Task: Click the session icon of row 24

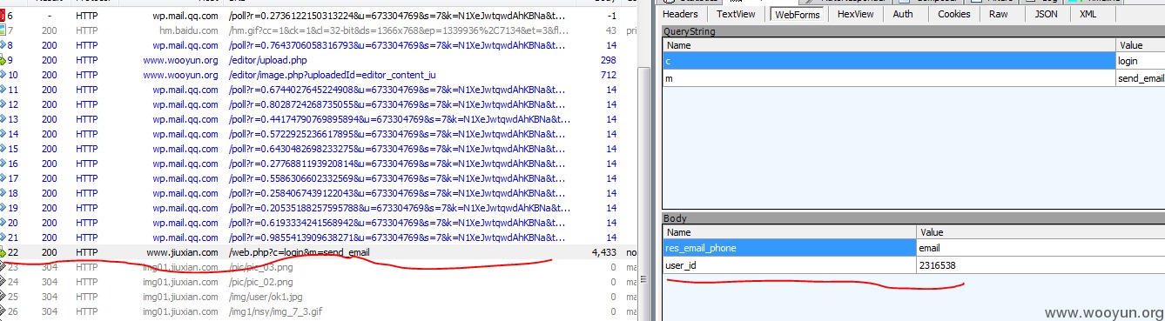Action: (3, 282)
